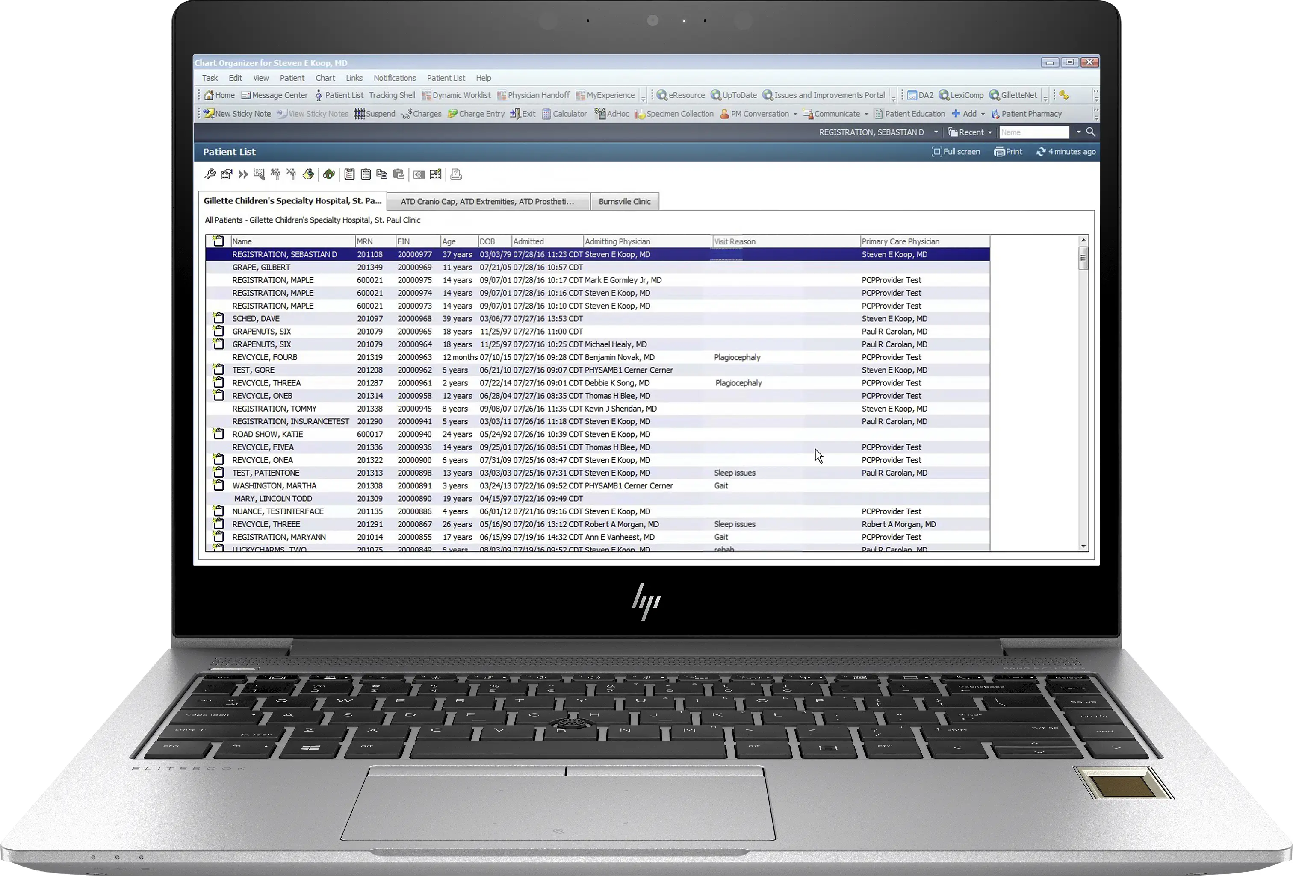
Task: Click the wrench list properties icon
Action: (210, 175)
